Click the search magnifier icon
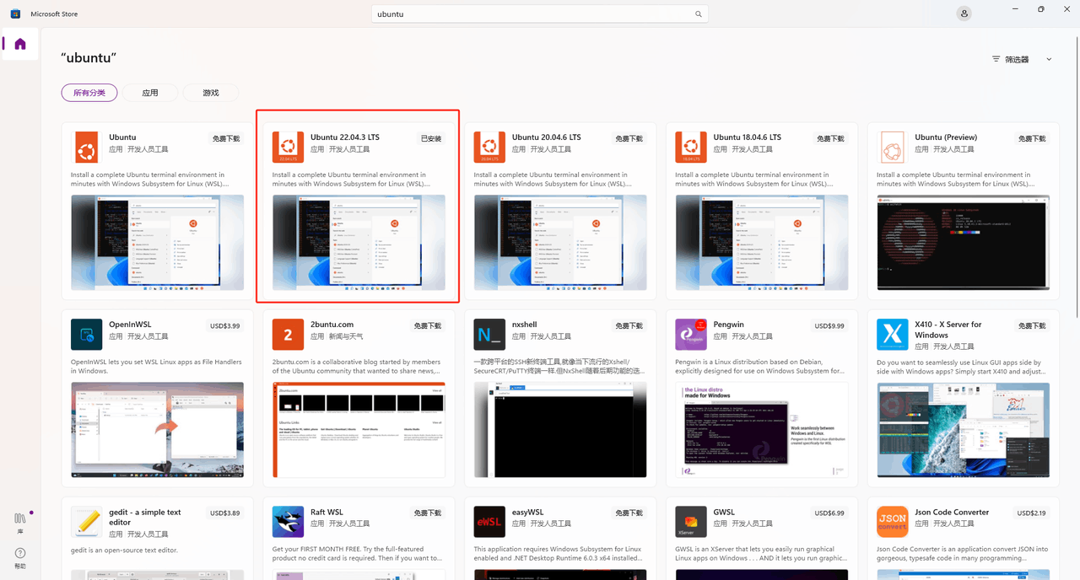The width and height of the screenshot is (1080, 580). pos(698,14)
